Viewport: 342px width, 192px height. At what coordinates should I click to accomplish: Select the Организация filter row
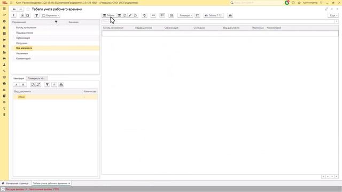(56, 38)
